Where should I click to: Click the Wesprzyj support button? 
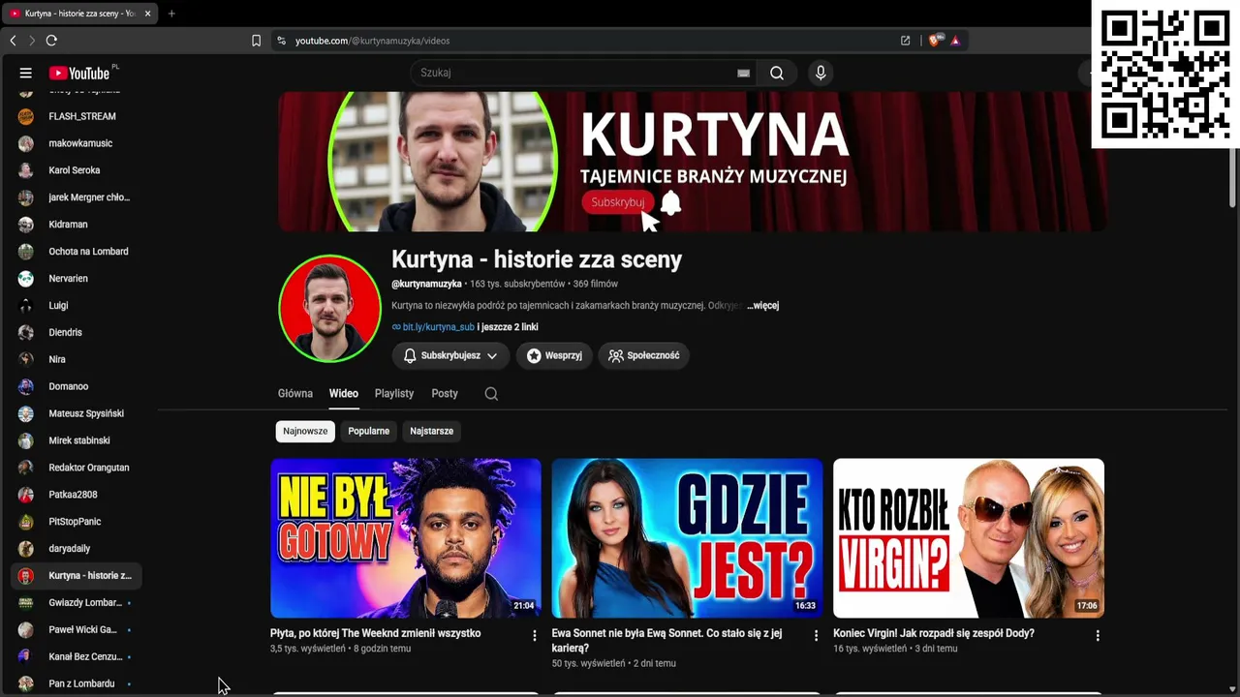[554, 355]
